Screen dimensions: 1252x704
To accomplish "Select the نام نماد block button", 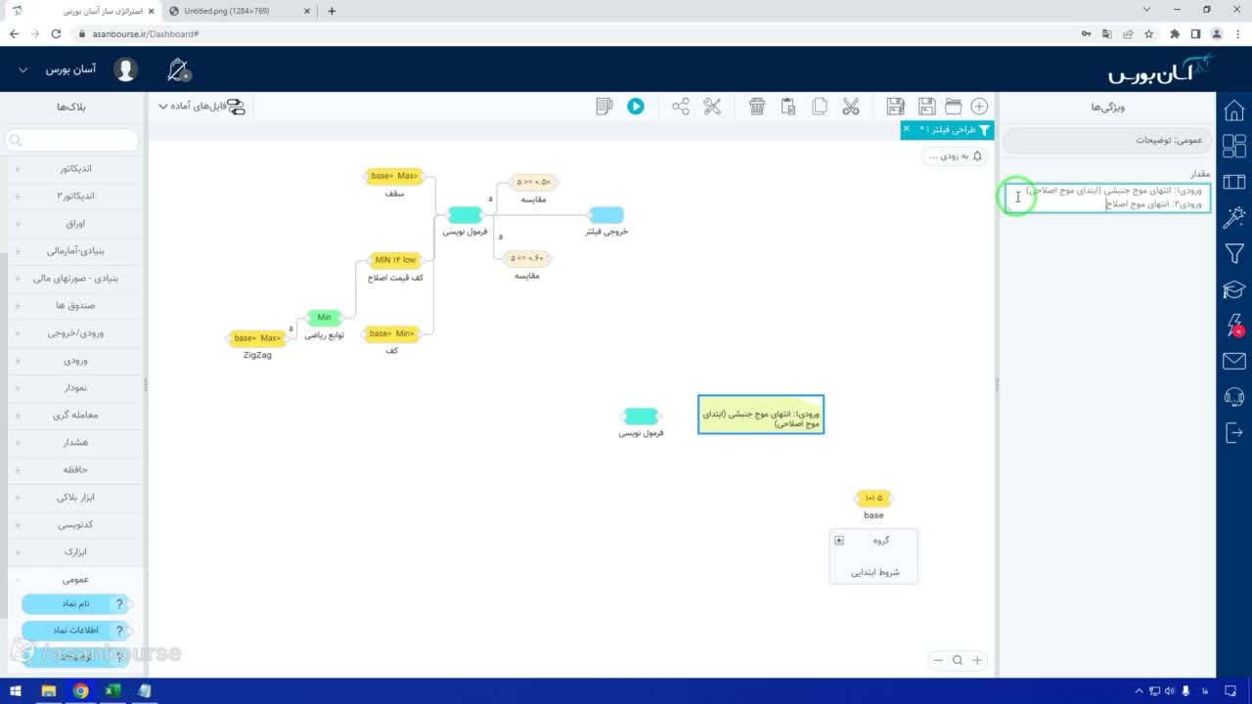I will point(76,604).
